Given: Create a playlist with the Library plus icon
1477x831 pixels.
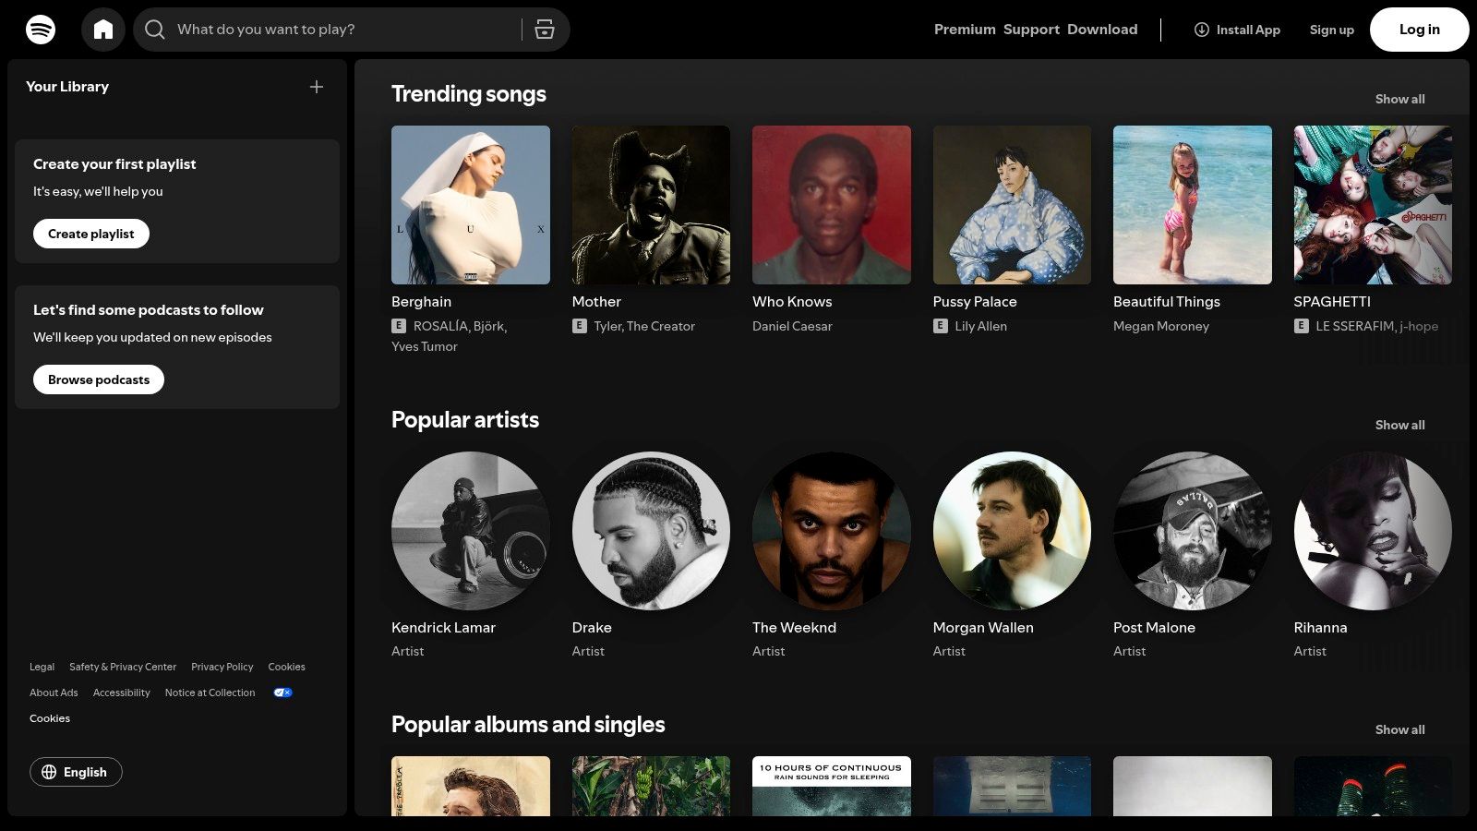Looking at the screenshot, I should point(317,87).
